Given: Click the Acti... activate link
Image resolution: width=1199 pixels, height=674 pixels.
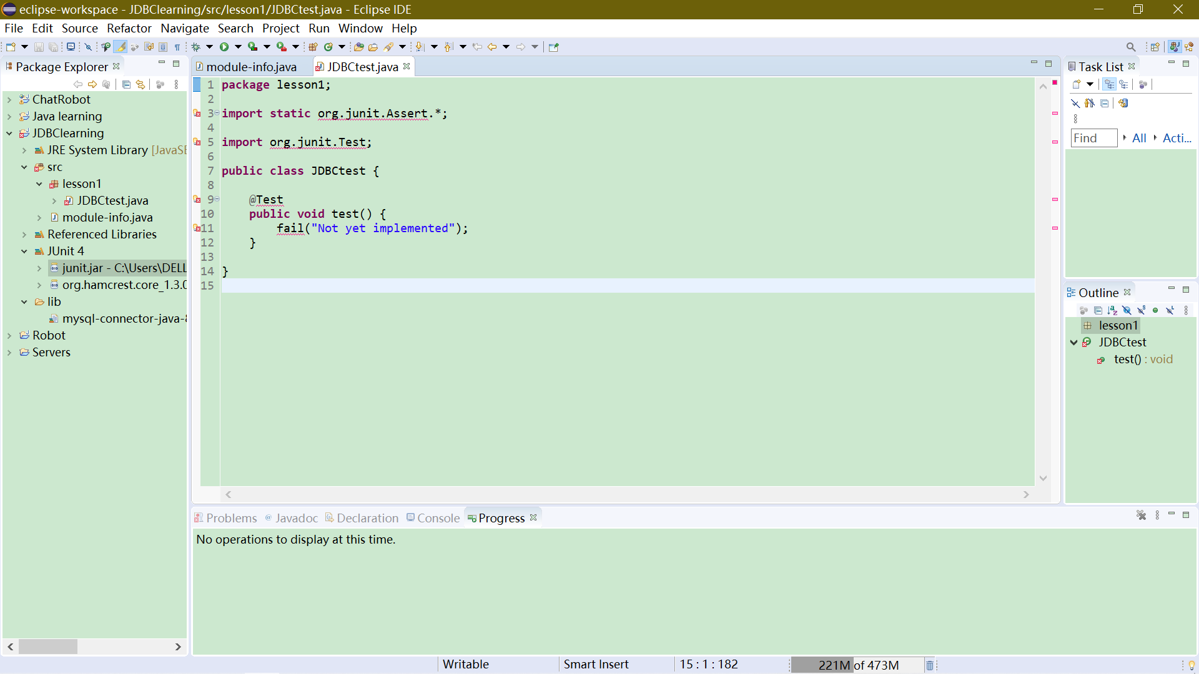Looking at the screenshot, I should 1177,138.
